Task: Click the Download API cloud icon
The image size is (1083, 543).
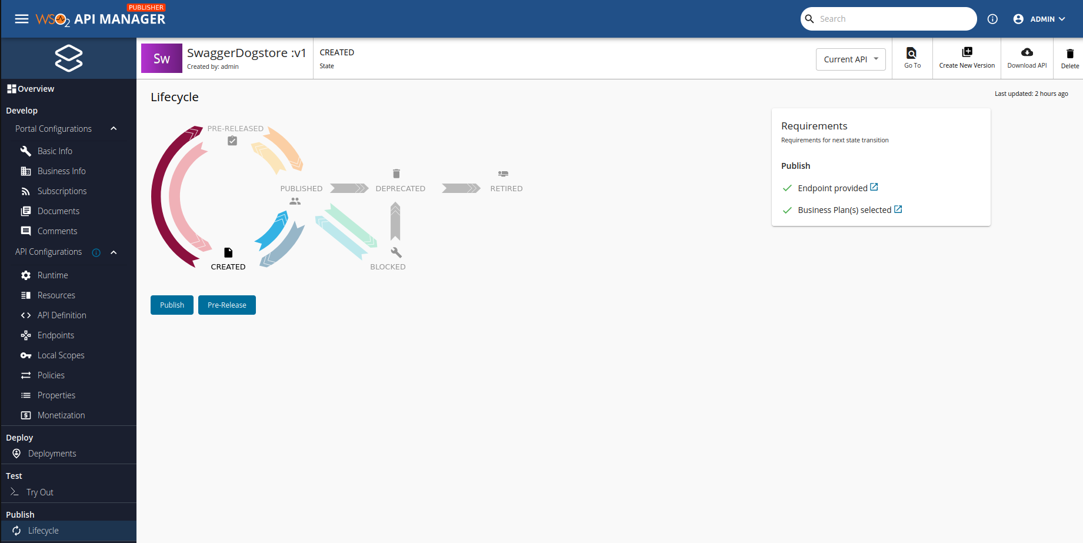Action: (x=1027, y=52)
